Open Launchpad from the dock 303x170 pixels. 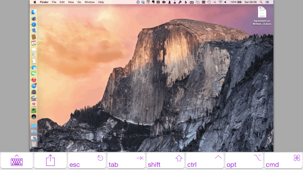(34, 18)
